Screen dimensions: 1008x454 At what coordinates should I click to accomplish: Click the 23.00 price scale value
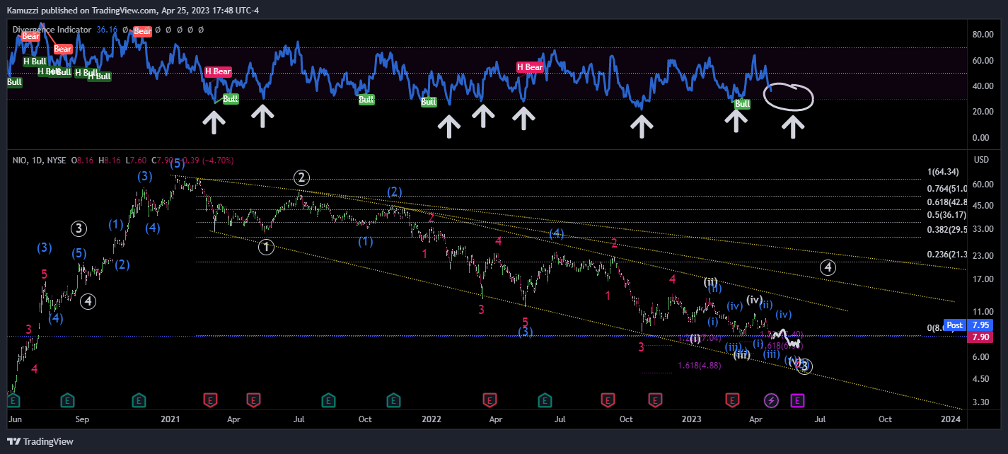[983, 256]
